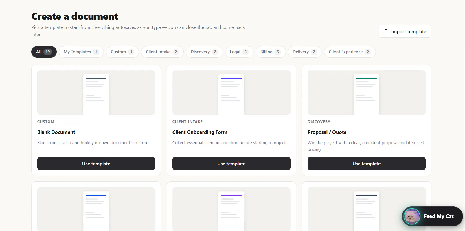
Task: Open the Client Experience filter
Action: 350,52
